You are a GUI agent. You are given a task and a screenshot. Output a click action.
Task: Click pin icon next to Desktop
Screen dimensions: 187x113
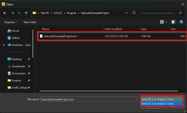click(29, 59)
